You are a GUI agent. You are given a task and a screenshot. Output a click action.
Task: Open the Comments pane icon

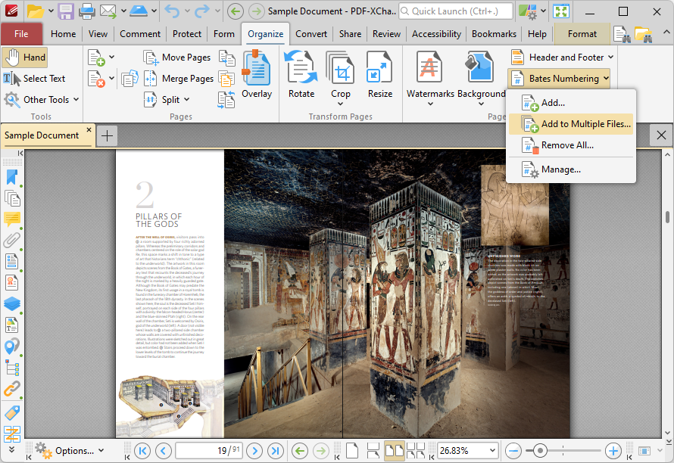(12, 219)
